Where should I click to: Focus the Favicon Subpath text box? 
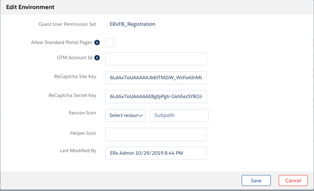179,116
